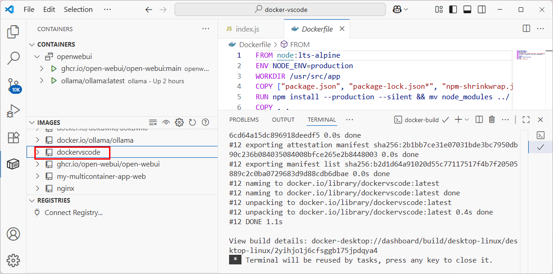The width and height of the screenshot is (553, 274).
Task: Switch to the PROBLEMS panel tab
Action: 244,120
